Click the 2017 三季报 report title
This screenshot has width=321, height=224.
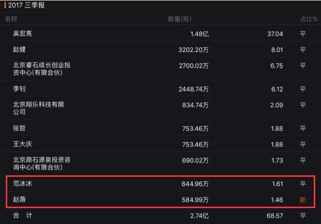coord(27,6)
